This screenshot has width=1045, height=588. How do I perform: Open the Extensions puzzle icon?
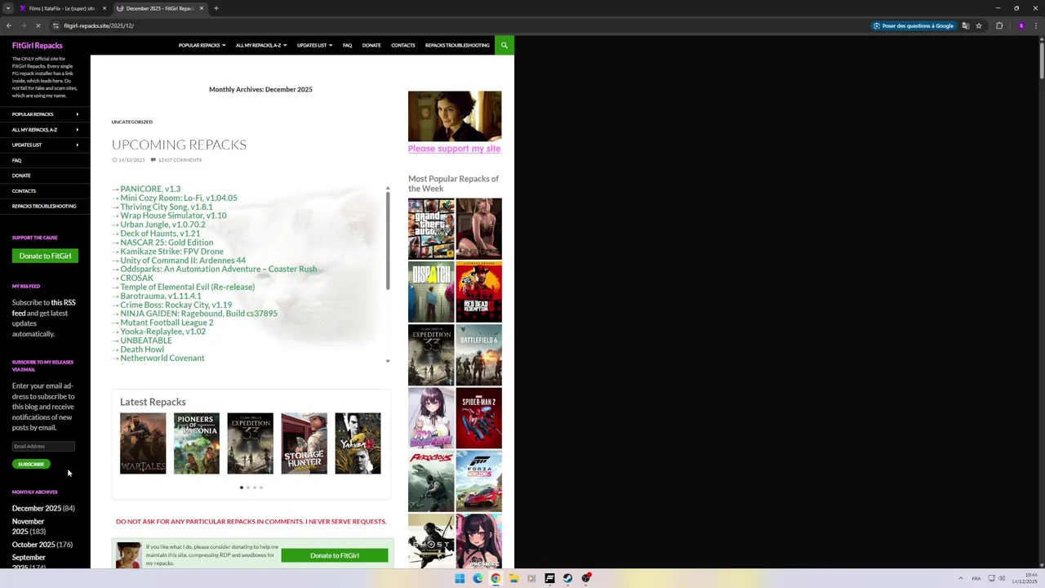pos(999,25)
